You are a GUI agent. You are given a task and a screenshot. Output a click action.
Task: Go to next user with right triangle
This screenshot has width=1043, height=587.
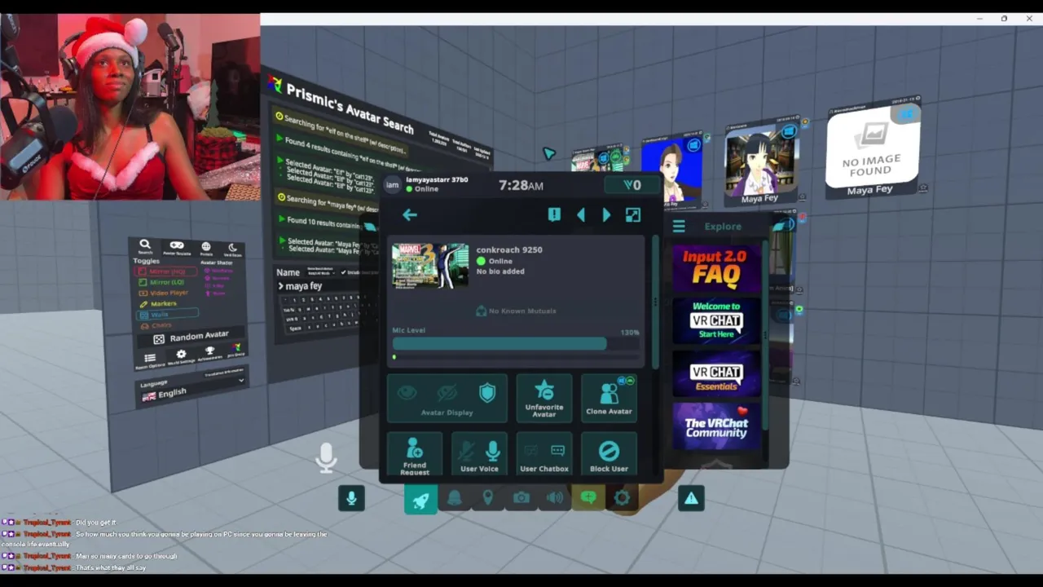click(606, 214)
